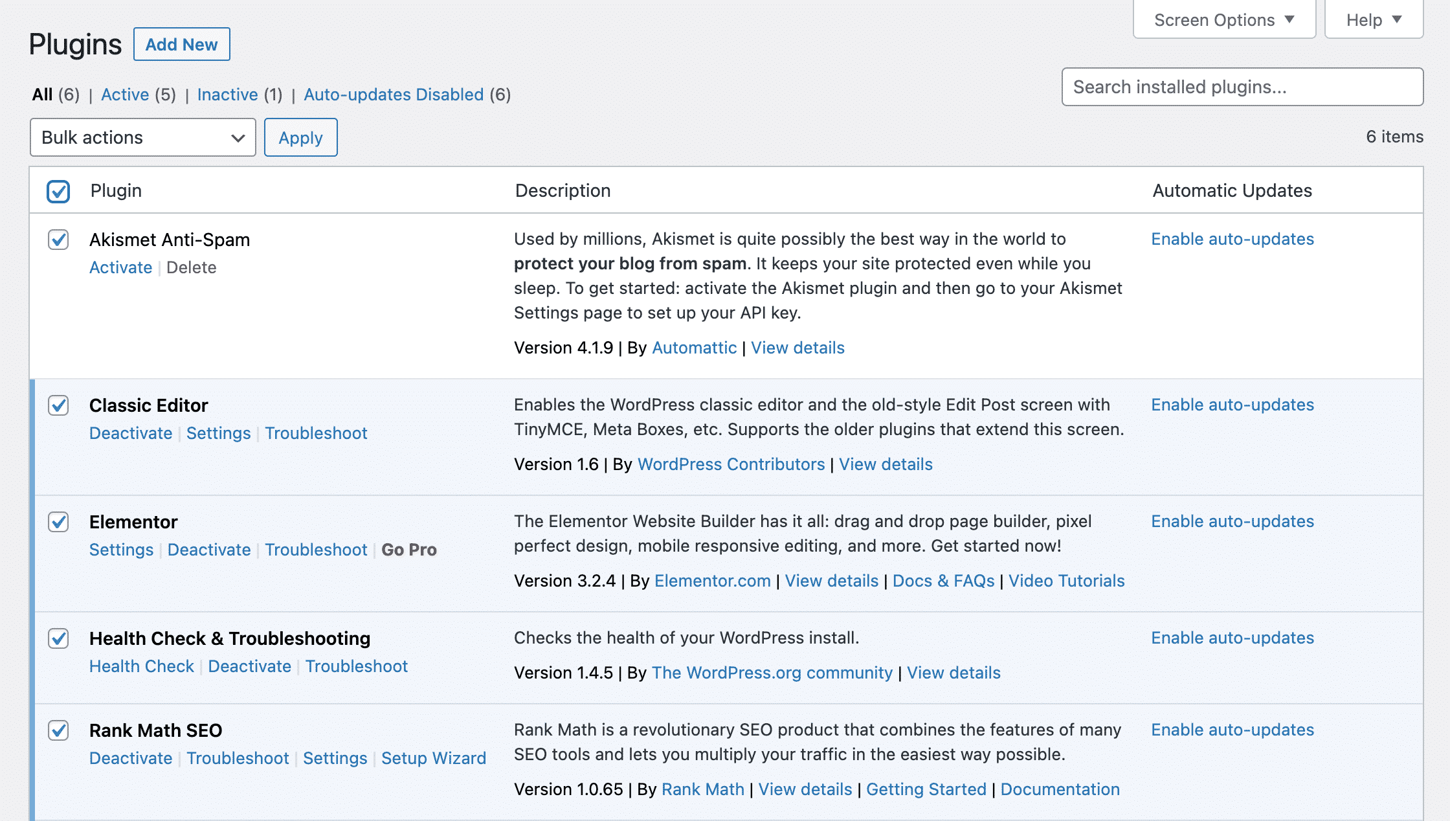
Task: Expand the Screen Options panel
Action: pyautogui.click(x=1224, y=20)
